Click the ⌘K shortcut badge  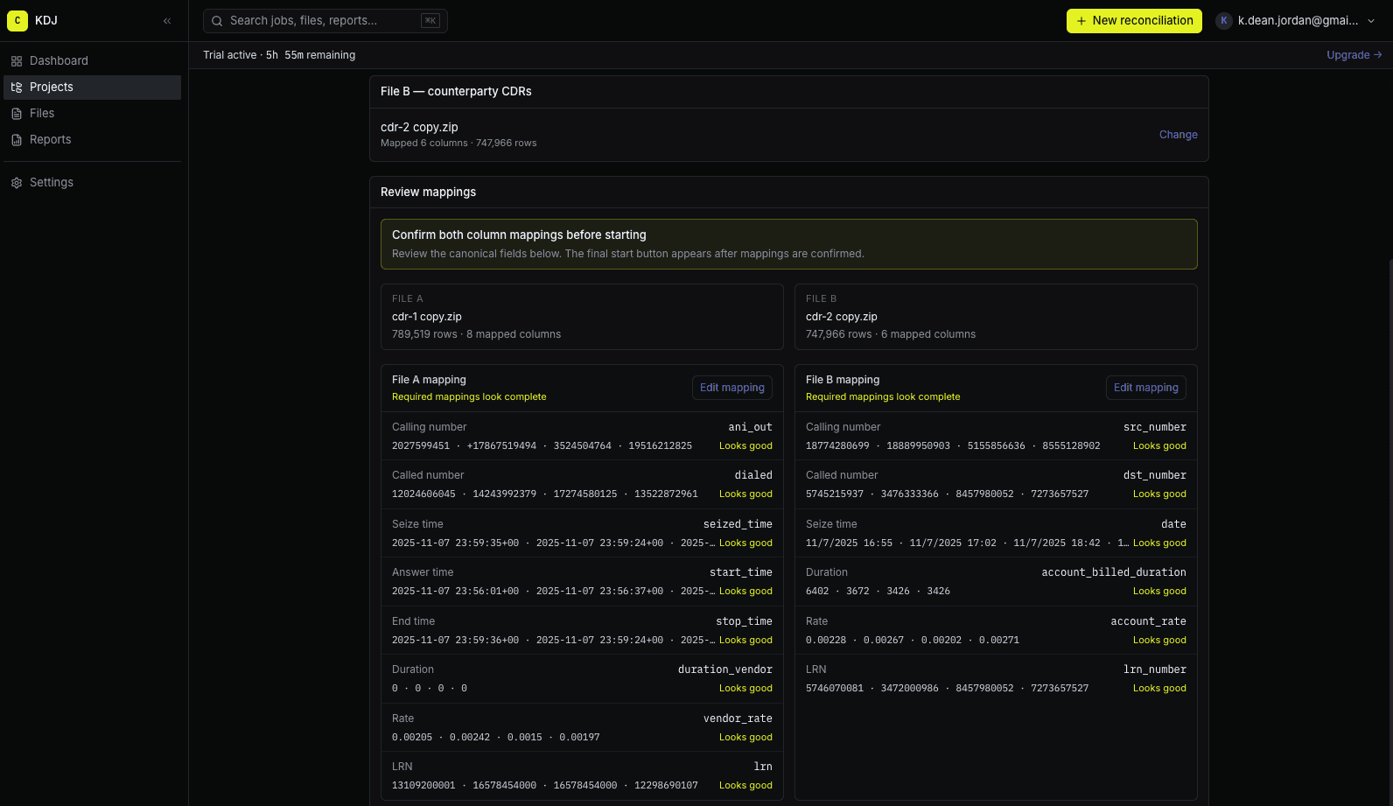click(430, 21)
